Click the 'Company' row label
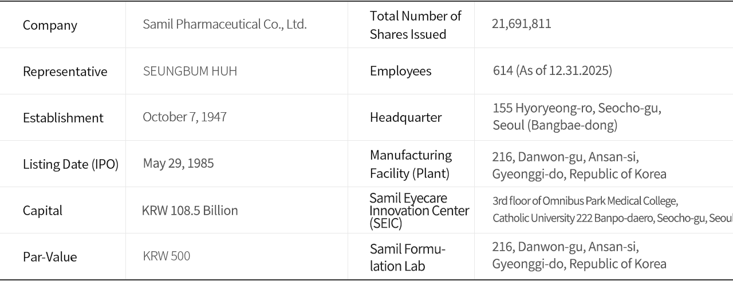Viewport: 733px width, 281px height. tap(50, 25)
